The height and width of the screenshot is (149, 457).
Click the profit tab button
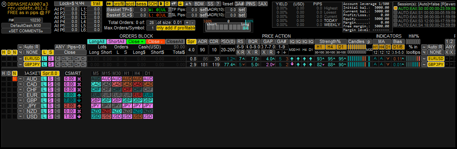119,4
